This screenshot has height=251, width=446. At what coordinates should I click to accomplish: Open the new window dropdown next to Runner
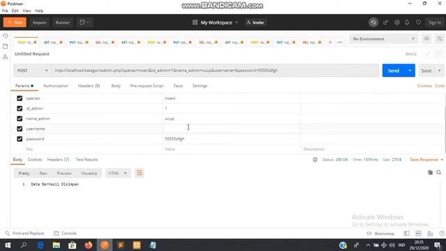[x=84, y=22]
